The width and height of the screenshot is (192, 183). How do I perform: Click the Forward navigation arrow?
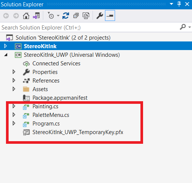point(16,16)
